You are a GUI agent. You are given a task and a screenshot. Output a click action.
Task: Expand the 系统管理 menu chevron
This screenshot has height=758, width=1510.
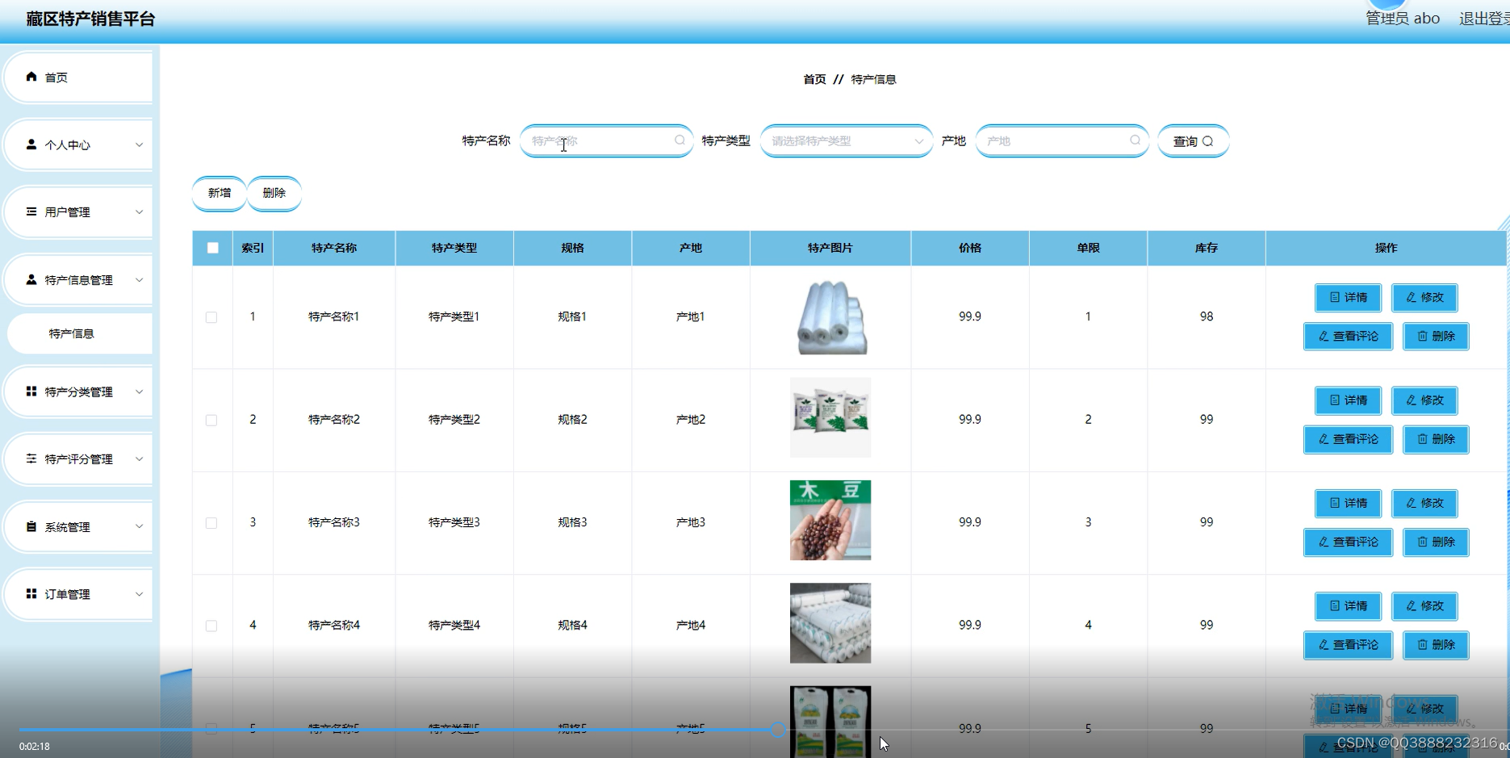(x=139, y=526)
